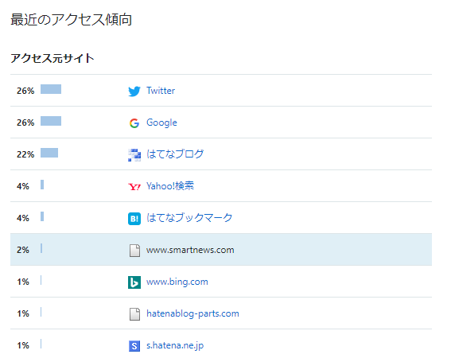Open the はてなブックマーク link
The width and height of the screenshot is (451, 358).
point(189,218)
